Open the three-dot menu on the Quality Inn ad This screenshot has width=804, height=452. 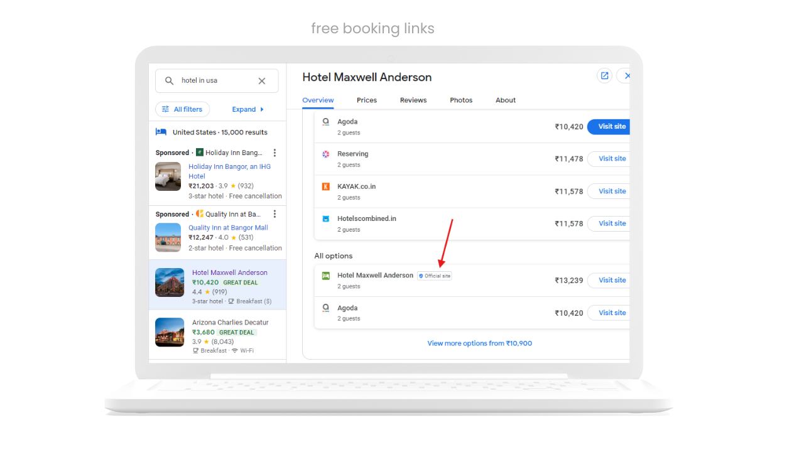pyautogui.click(x=274, y=213)
